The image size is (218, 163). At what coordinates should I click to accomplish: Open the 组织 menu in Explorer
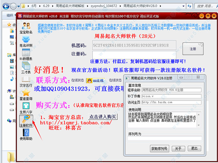point(11,15)
